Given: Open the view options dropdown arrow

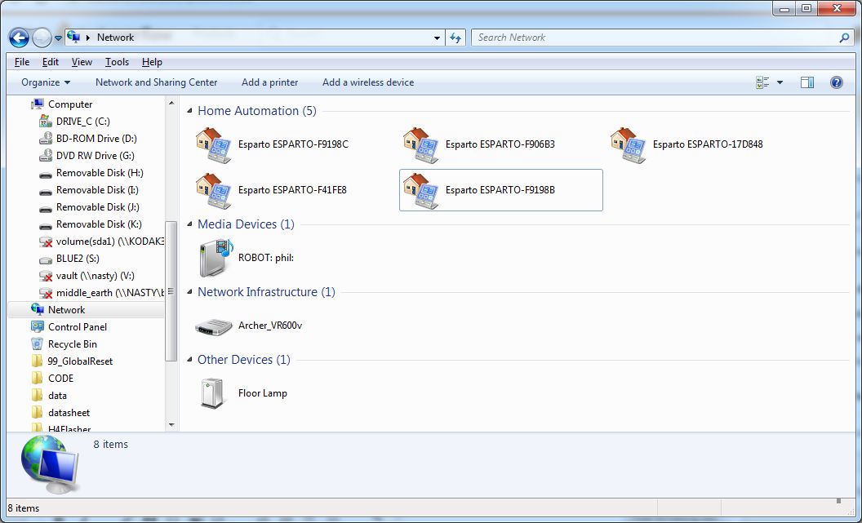Looking at the screenshot, I should point(780,82).
